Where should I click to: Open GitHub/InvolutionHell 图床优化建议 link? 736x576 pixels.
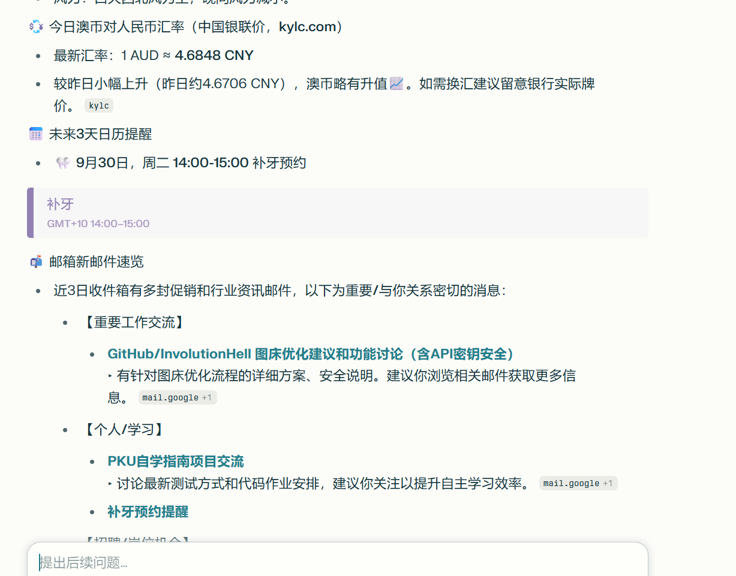pyautogui.click(x=311, y=354)
